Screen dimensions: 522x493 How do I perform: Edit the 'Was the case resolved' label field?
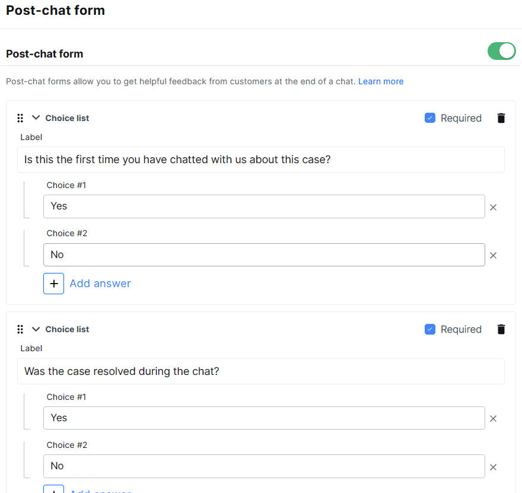point(261,371)
